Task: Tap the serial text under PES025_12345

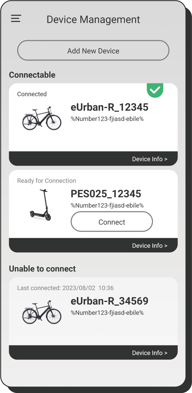Action: pyautogui.click(x=107, y=205)
